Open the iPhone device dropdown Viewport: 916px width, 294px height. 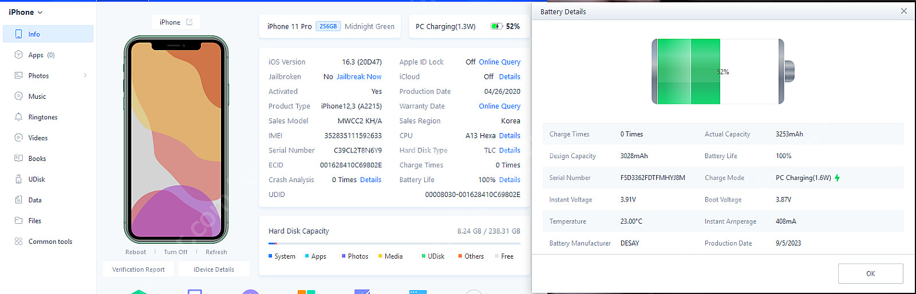pyautogui.click(x=26, y=12)
